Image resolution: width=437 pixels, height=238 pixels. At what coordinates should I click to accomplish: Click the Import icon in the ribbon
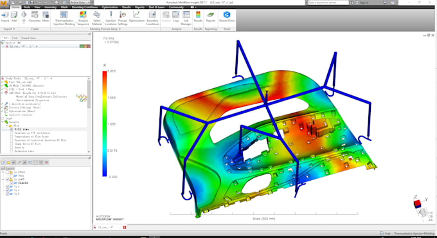[x=5, y=17]
